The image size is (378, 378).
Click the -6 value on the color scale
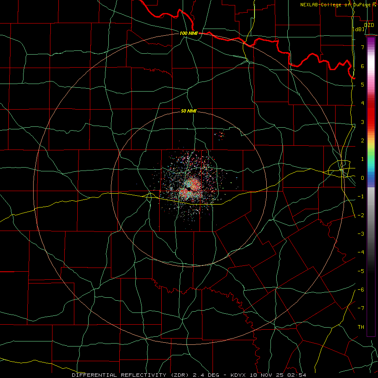click(x=361, y=290)
